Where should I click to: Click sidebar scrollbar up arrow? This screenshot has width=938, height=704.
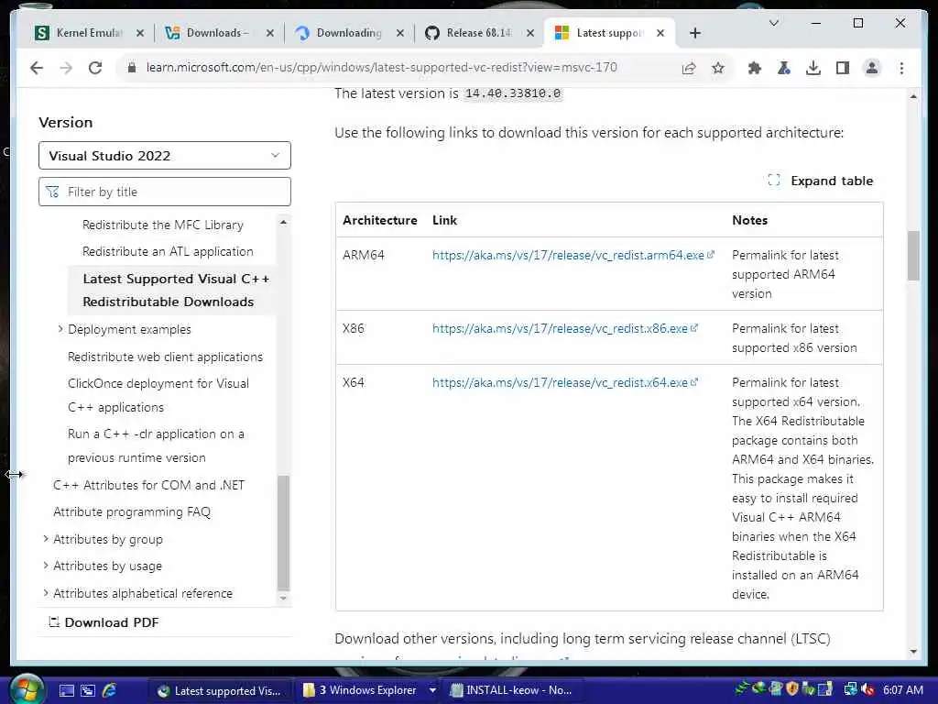tap(284, 222)
